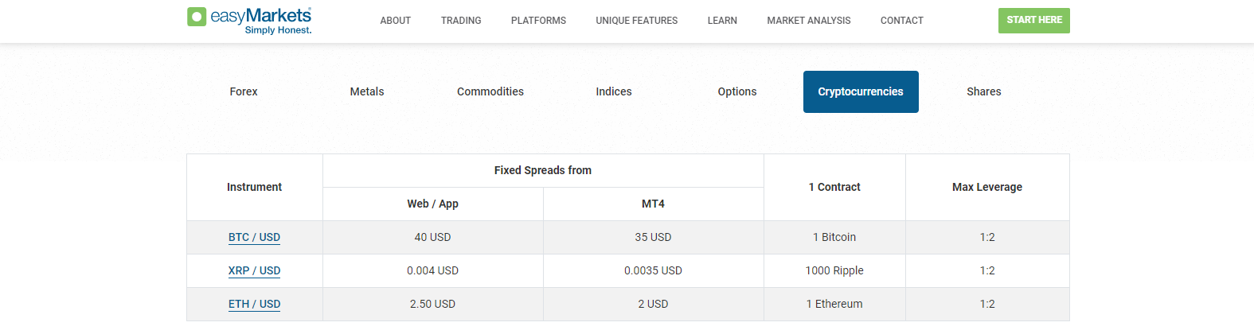Select the 1:2 leverage in ETH row
Viewport: 1254px width, 334px height.
click(987, 304)
